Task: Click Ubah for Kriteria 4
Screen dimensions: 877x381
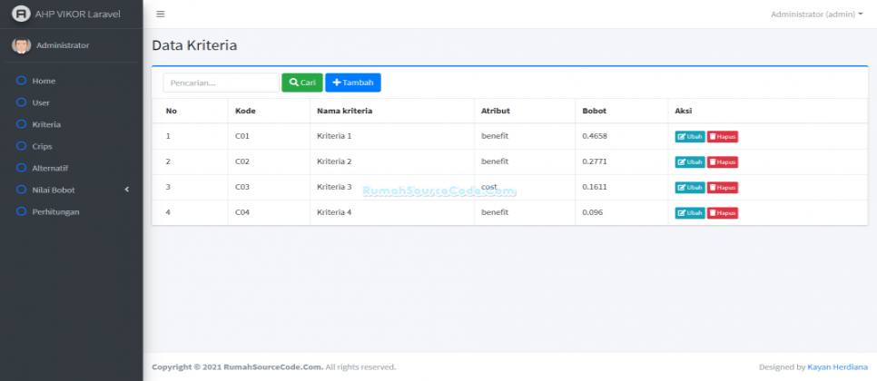Action: (x=690, y=213)
